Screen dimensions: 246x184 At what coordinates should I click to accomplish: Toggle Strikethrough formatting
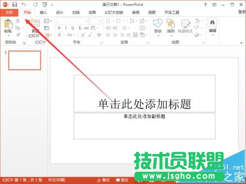[x=86, y=28]
